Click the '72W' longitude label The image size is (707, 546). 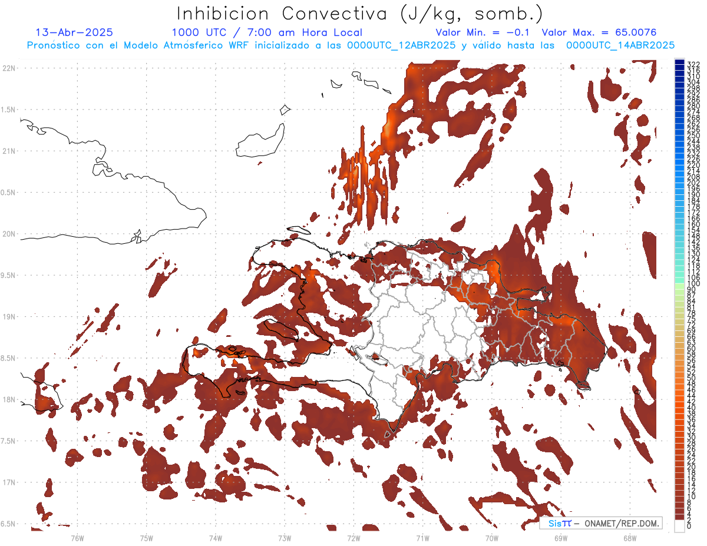[353, 538]
